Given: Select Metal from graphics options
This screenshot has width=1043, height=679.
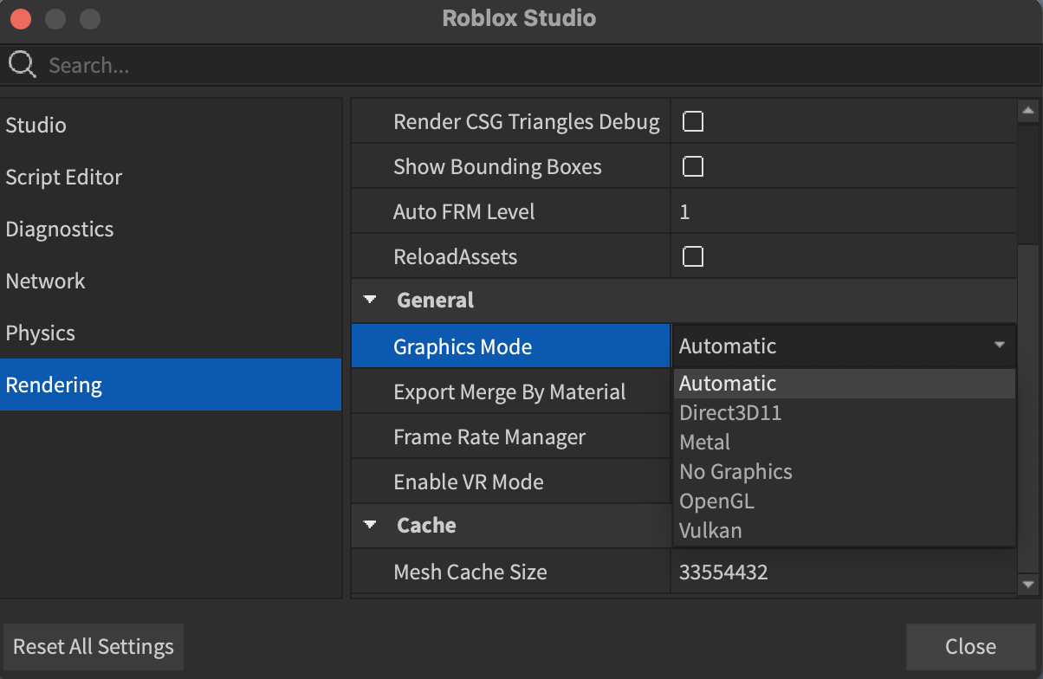Looking at the screenshot, I should (704, 442).
